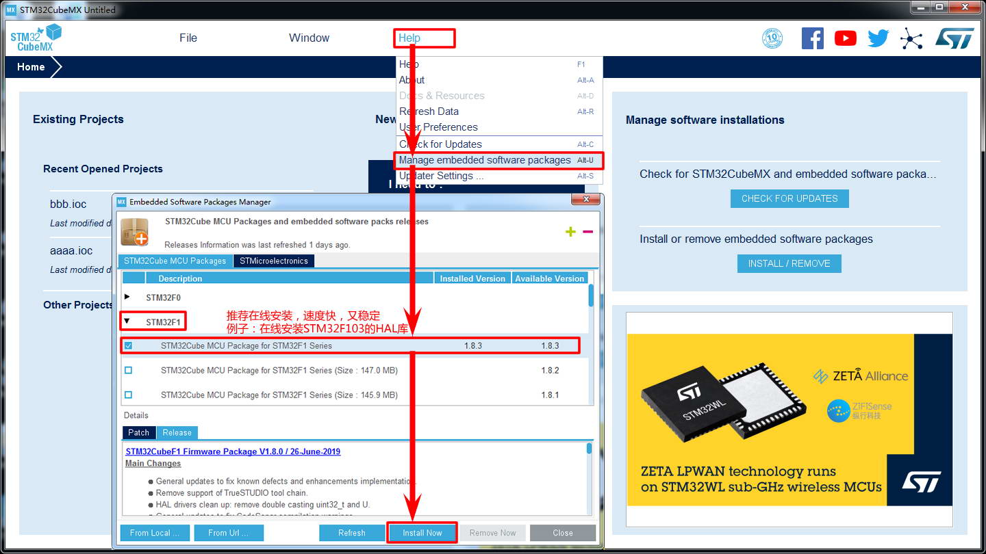The height and width of the screenshot is (554, 986).
Task: Open the ST Facebook page icon
Action: [812, 38]
